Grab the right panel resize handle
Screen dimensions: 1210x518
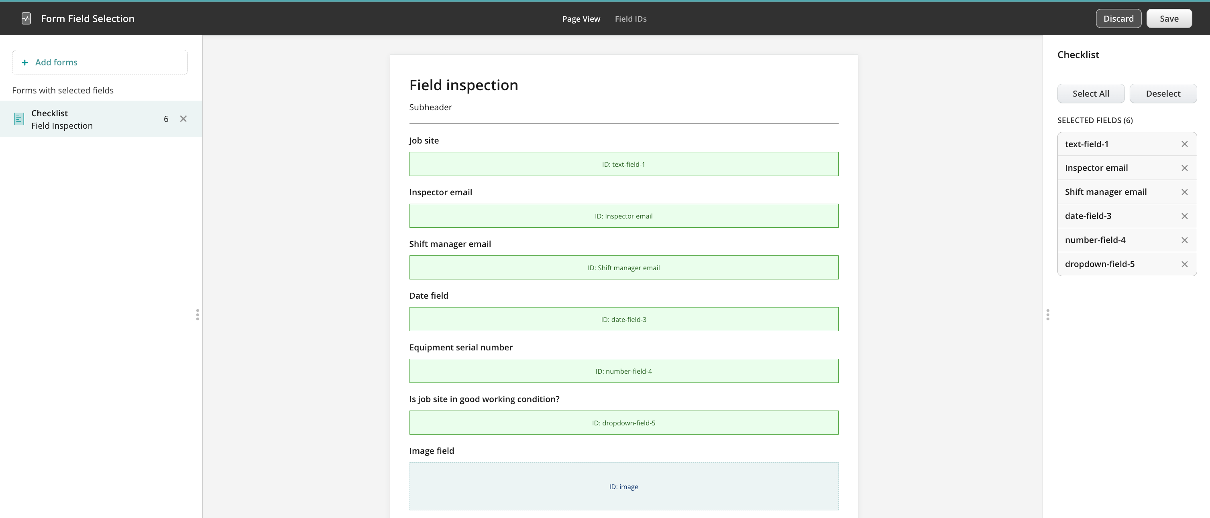(1047, 314)
